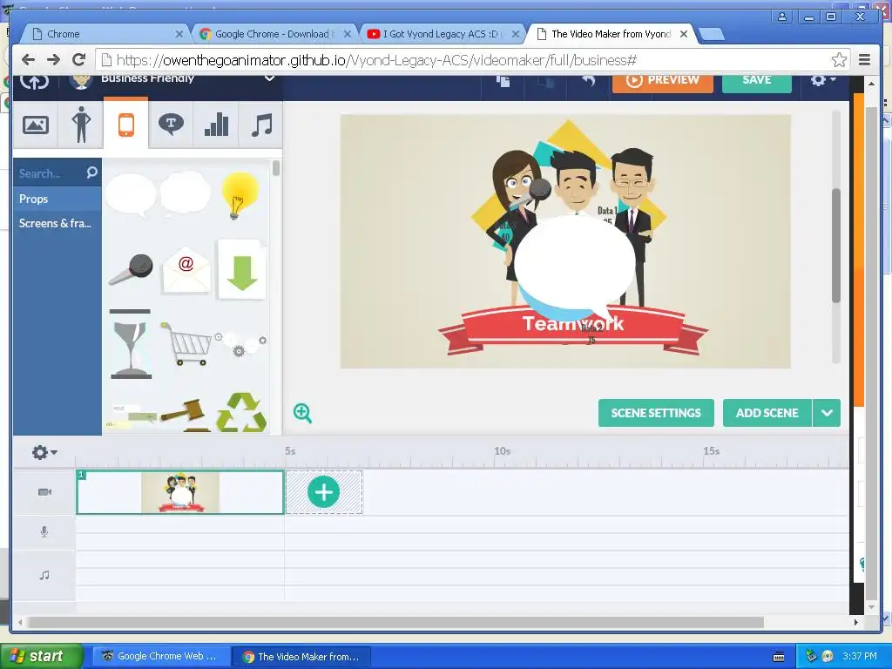
Task: Open the text speech bubble tab
Action: coord(171,125)
